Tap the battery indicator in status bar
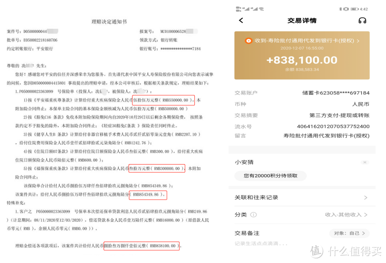386x263 pixels. click(x=354, y=9)
